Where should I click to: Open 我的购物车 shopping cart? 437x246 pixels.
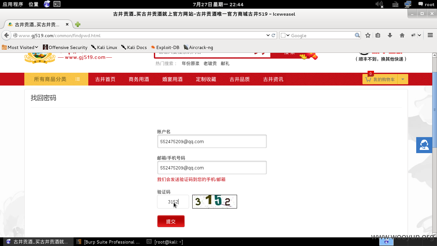380,79
